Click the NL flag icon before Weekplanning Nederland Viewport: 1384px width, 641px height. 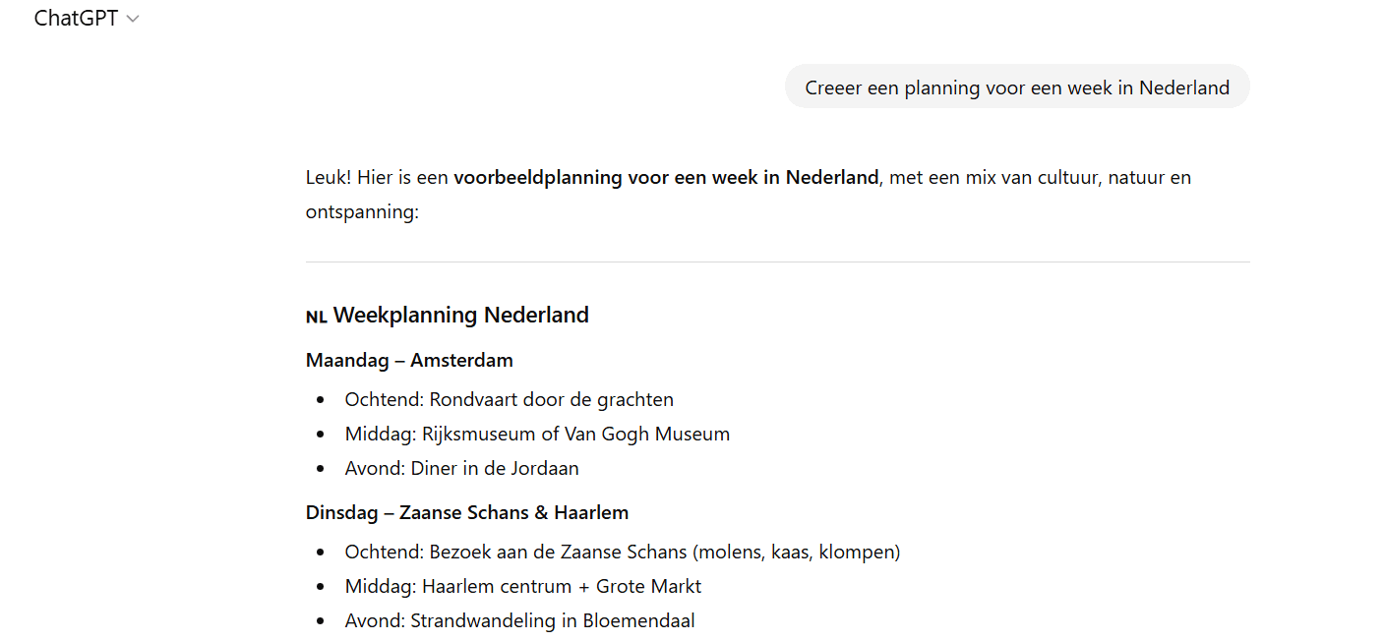[316, 317]
